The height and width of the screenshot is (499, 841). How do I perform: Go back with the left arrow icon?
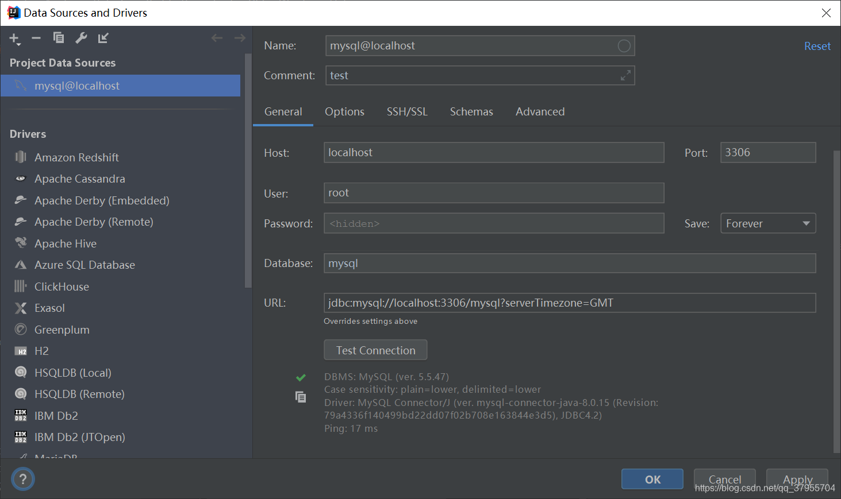point(217,38)
